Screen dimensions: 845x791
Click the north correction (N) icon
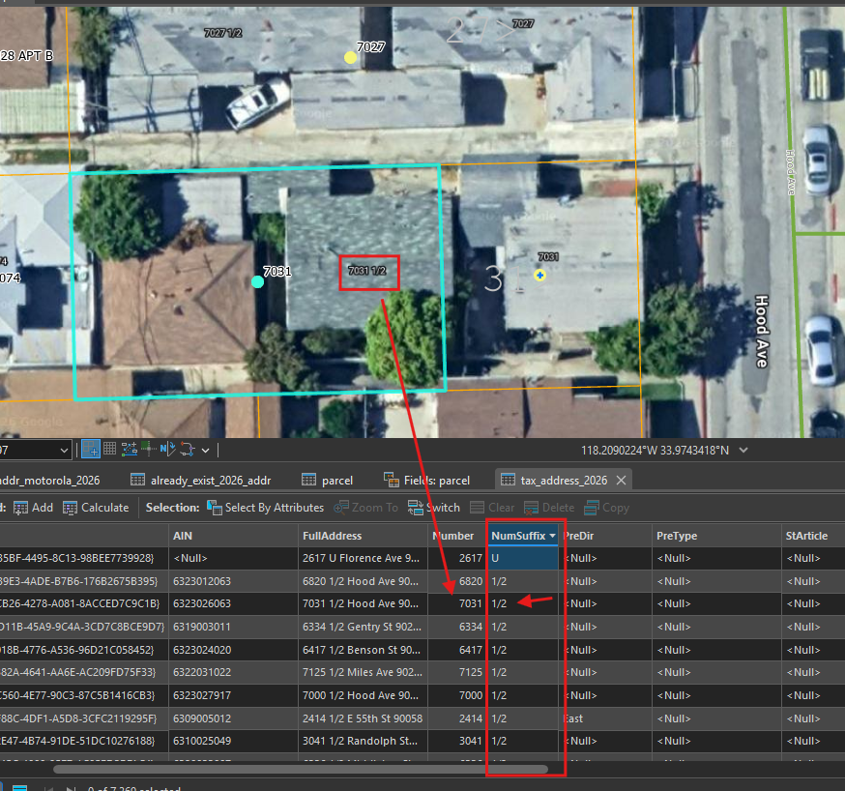coord(167,449)
